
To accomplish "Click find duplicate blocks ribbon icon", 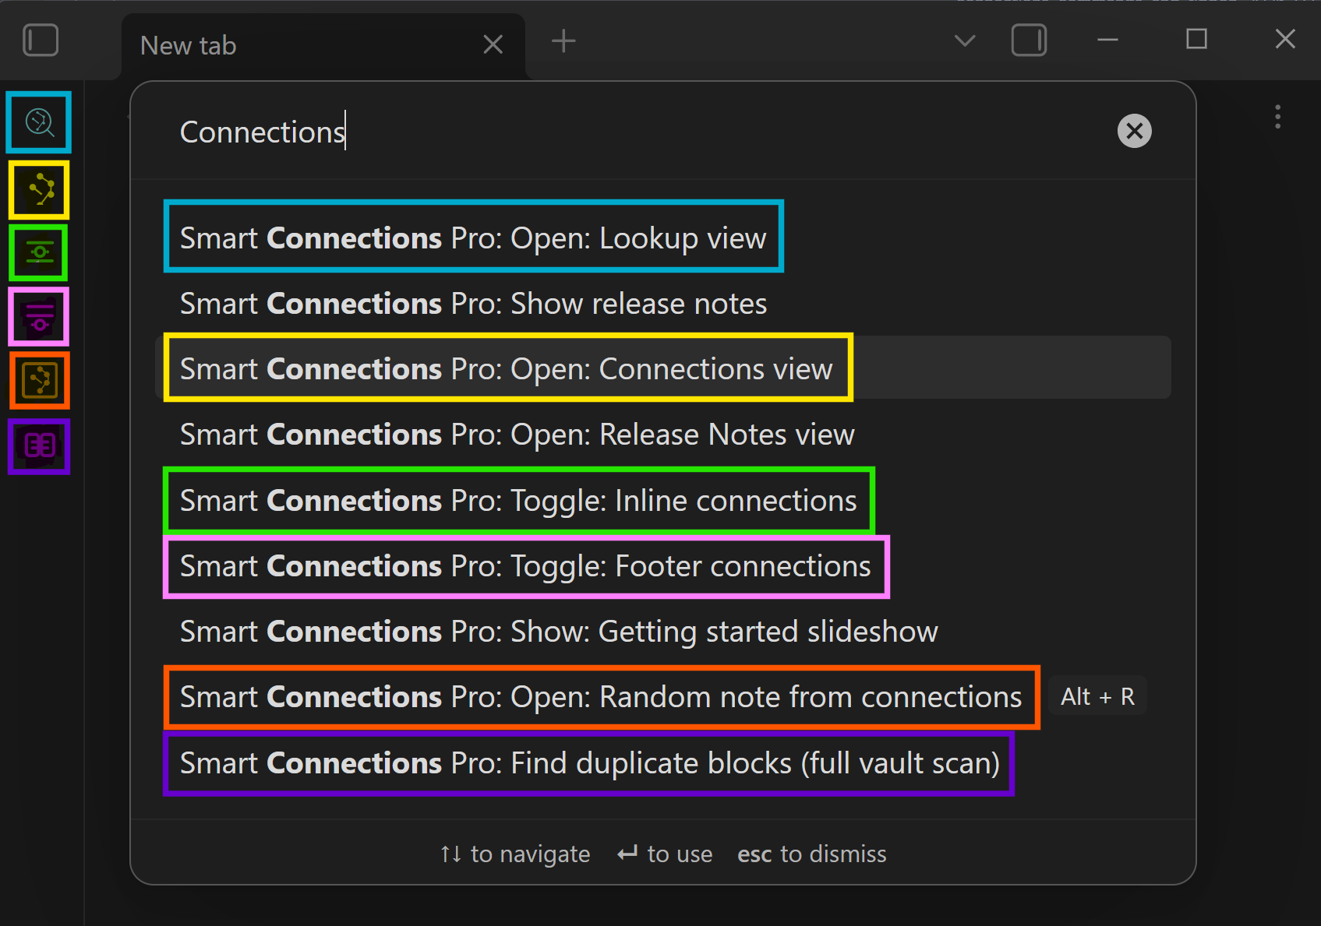I will [39, 446].
